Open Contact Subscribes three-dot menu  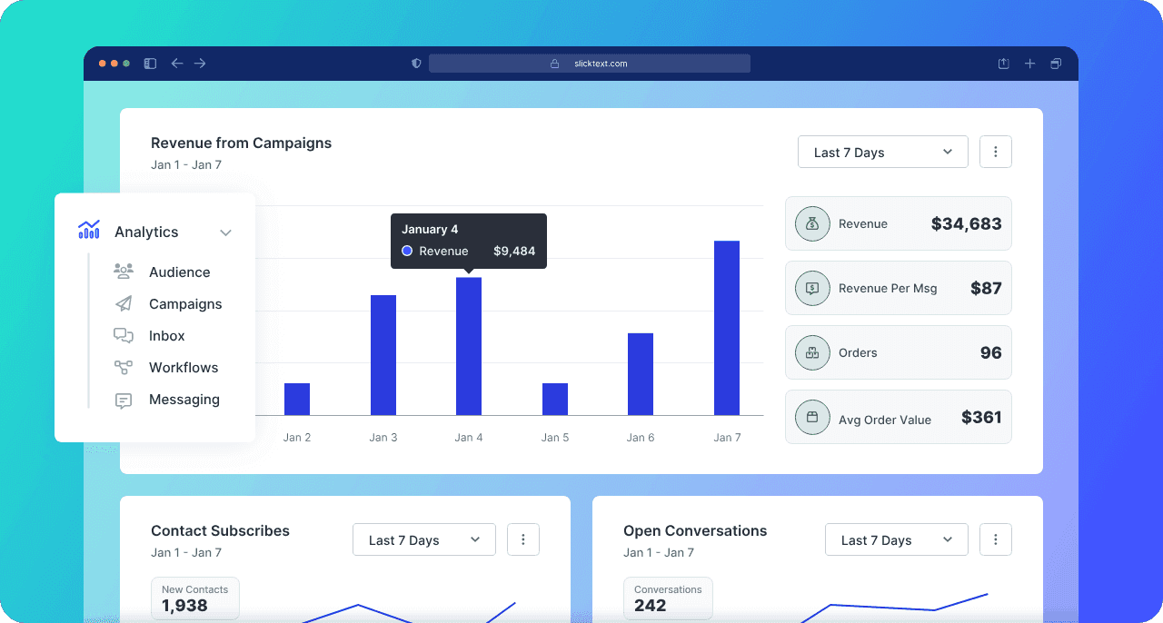coord(523,539)
